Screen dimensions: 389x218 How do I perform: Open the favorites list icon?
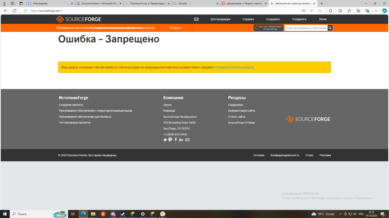click(349, 10)
